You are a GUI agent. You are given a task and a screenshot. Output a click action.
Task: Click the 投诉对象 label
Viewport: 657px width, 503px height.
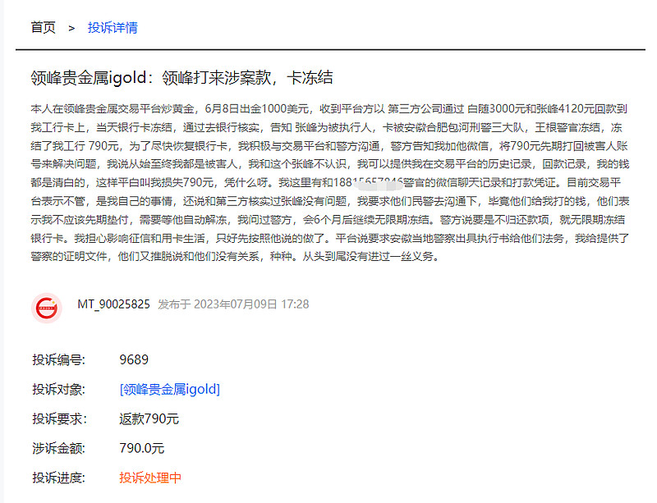[58, 389]
